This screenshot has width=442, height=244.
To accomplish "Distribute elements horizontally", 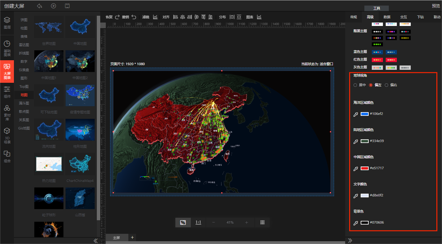I will coord(232,17).
